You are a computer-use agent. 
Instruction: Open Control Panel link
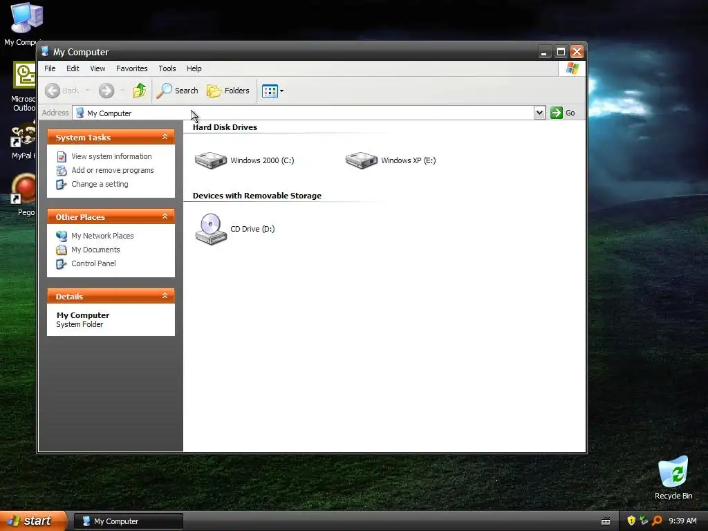93,263
